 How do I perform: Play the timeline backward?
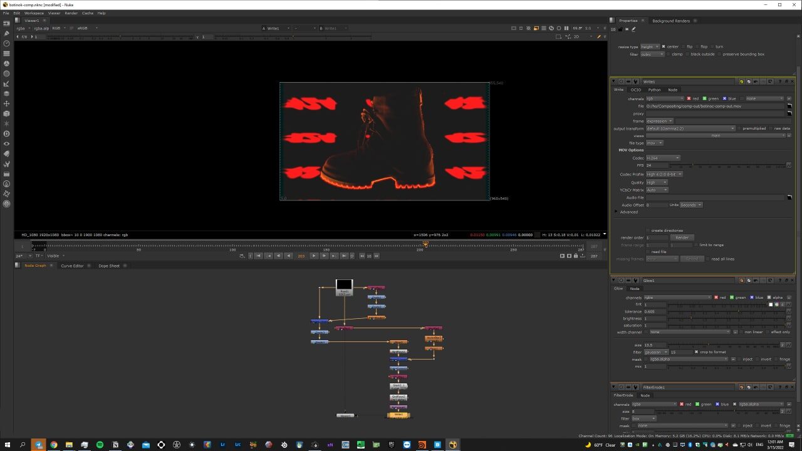[x=289, y=256]
